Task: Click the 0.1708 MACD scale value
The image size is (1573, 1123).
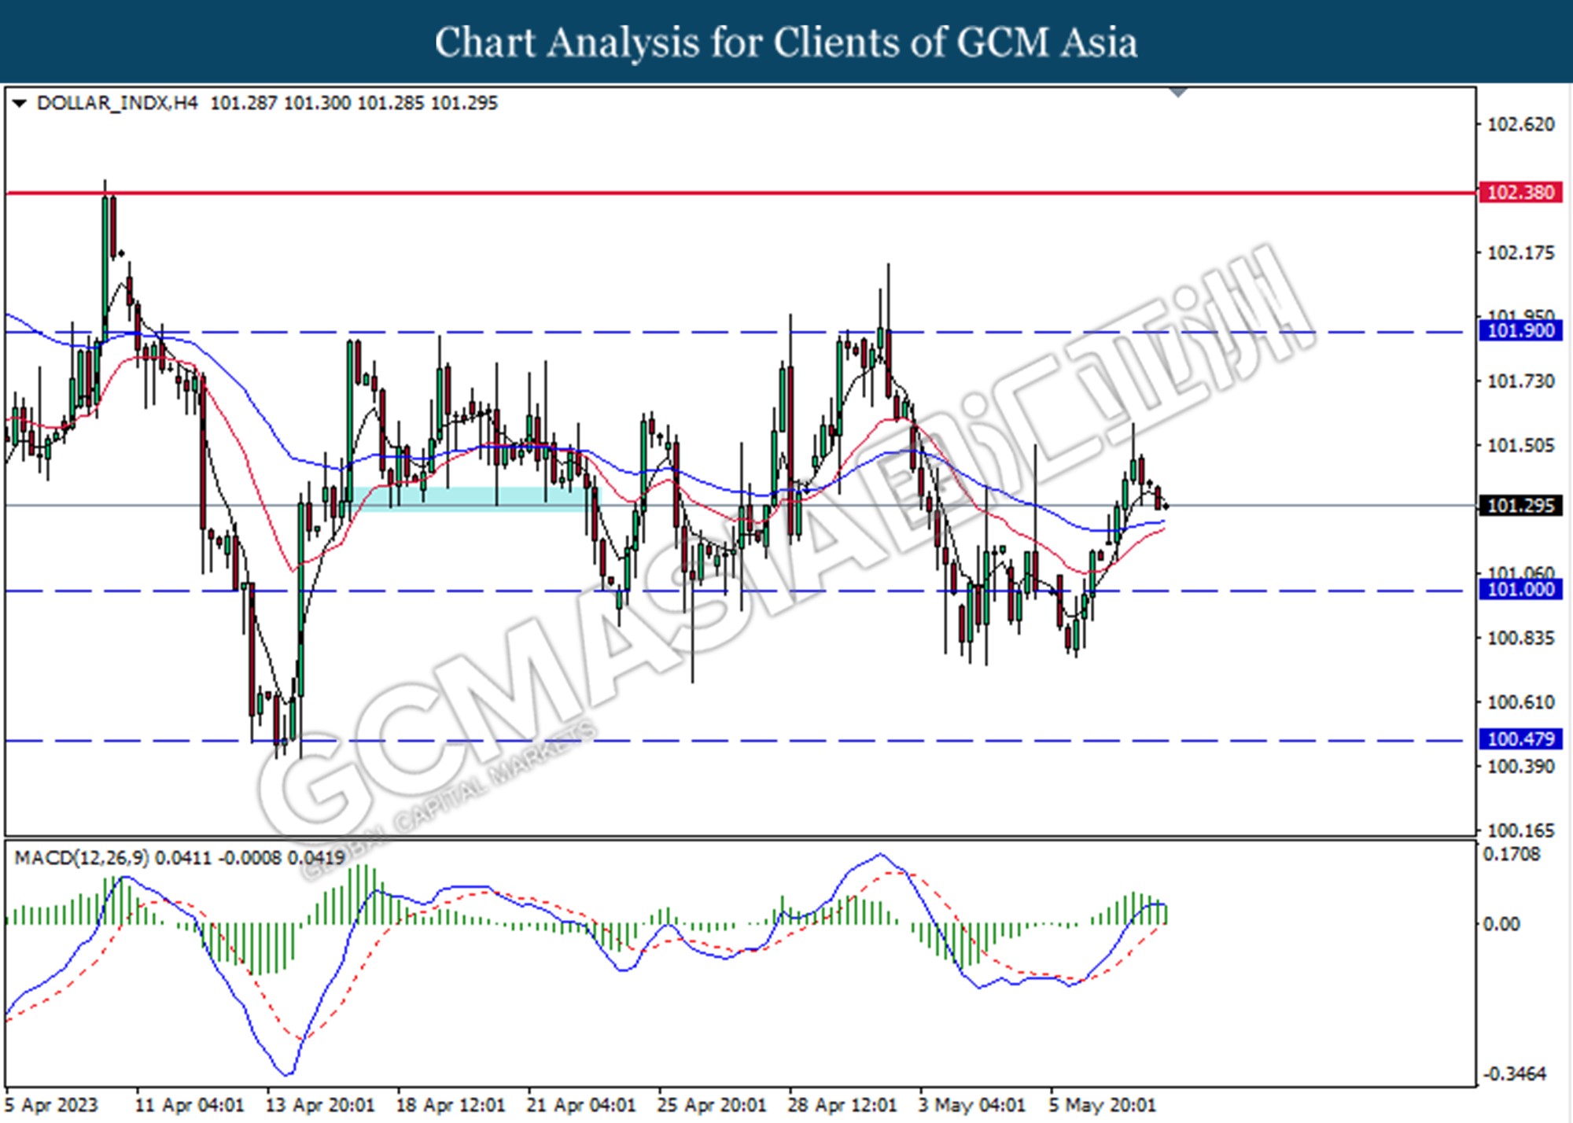Action: (x=1511, y=854)
